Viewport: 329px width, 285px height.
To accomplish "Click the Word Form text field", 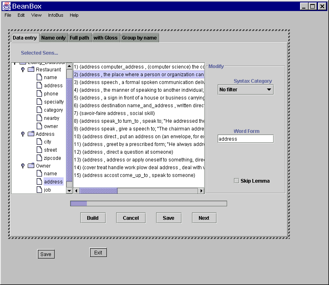I will [245, 139].
